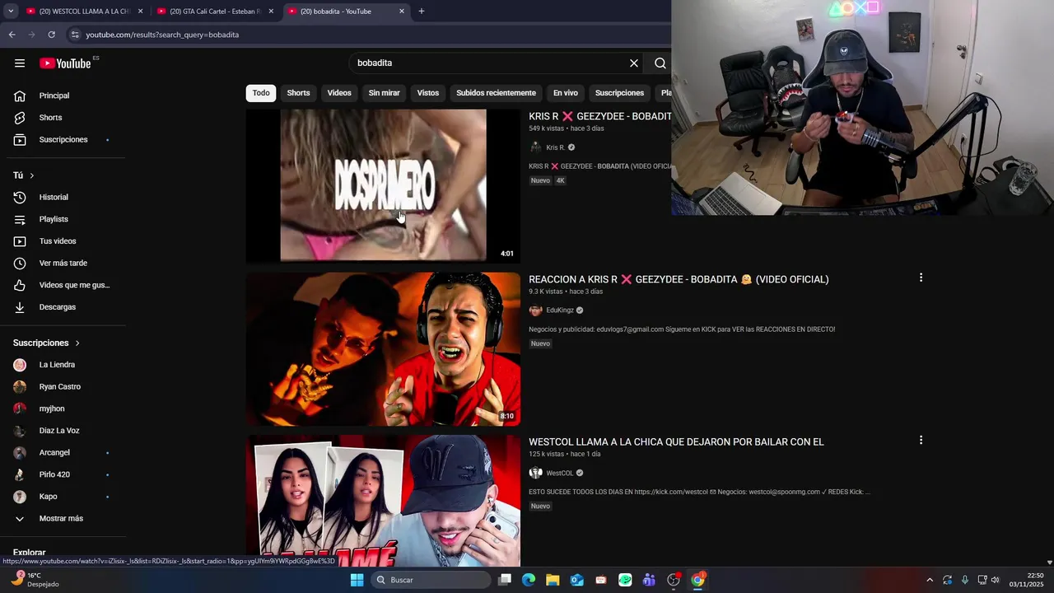The width and height of the screenshot is (1054, 593).
Task: Open Suscripciones in the sidebar
Action: (x=63, y=139)
